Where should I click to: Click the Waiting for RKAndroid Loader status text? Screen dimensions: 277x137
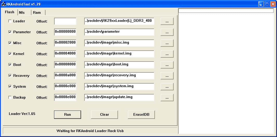coord(90,131)
